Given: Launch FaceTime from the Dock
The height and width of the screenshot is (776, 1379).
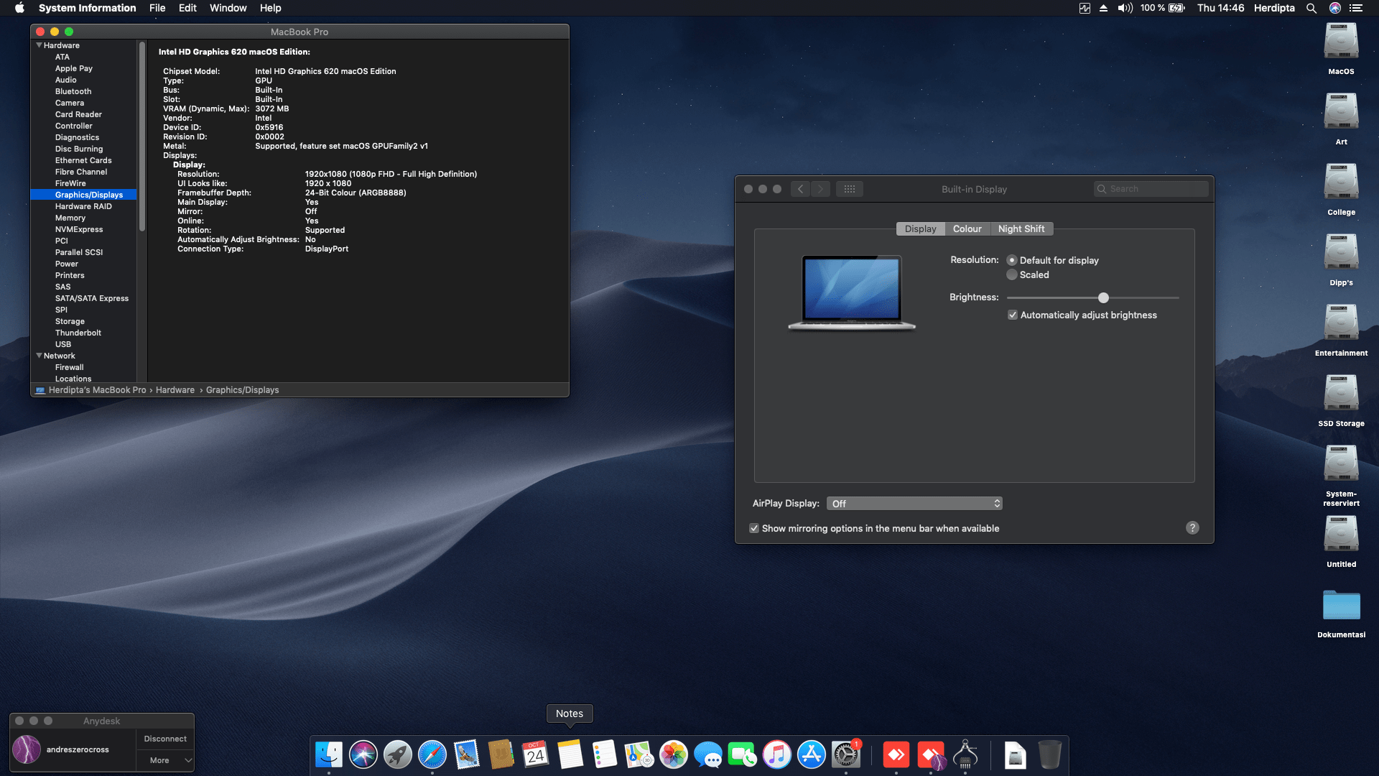Looking at the screenshot, I should point(743,755).
